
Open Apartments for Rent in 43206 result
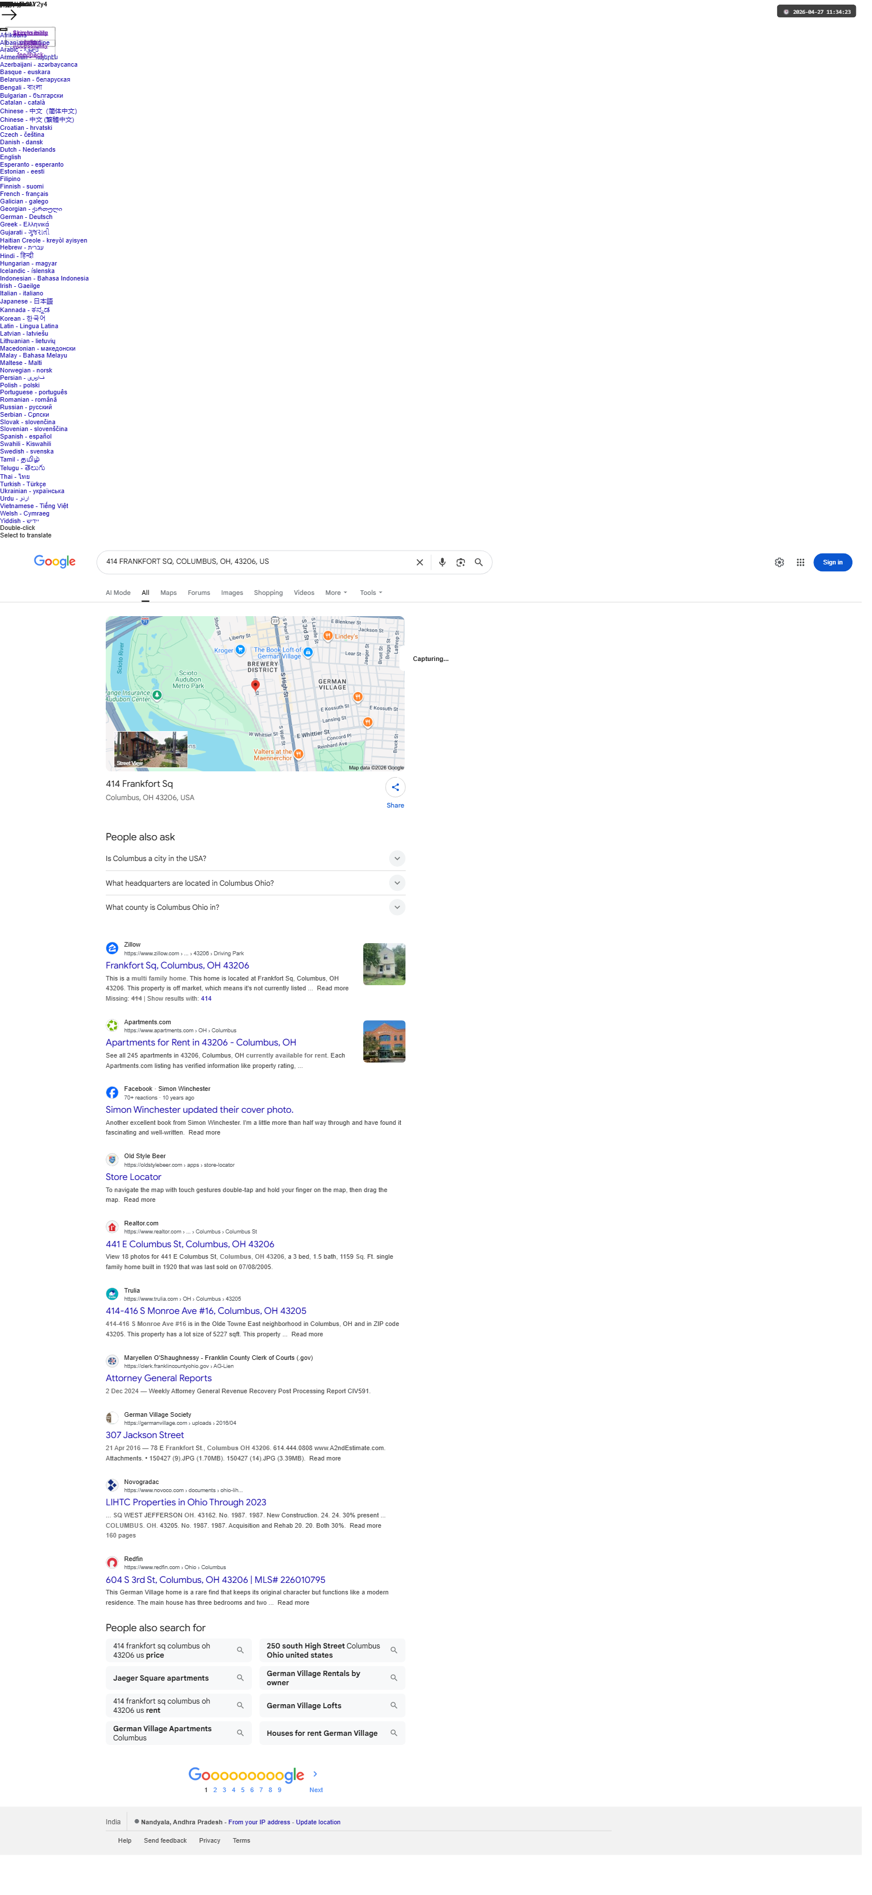pos(201,1043)
